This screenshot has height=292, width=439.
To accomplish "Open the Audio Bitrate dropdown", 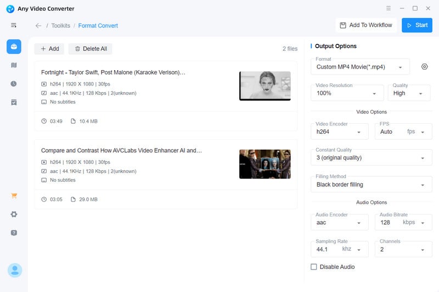I will point(403,222).
